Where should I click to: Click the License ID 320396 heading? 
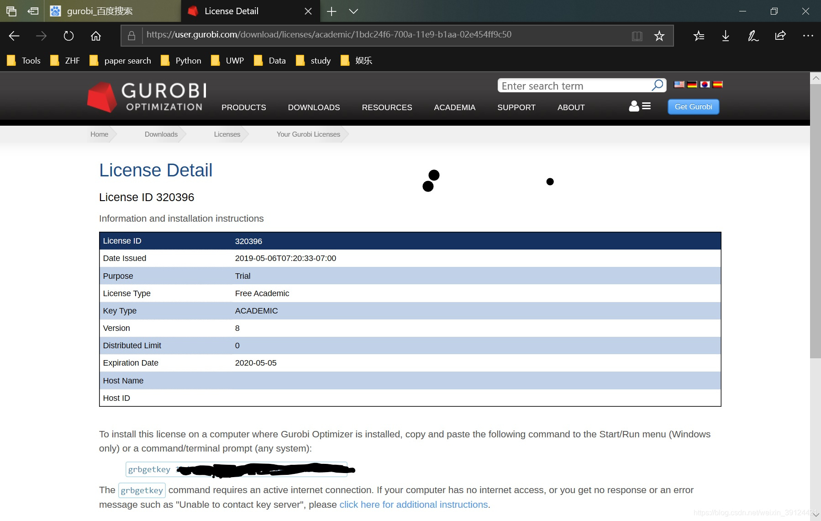click(147, 197)
